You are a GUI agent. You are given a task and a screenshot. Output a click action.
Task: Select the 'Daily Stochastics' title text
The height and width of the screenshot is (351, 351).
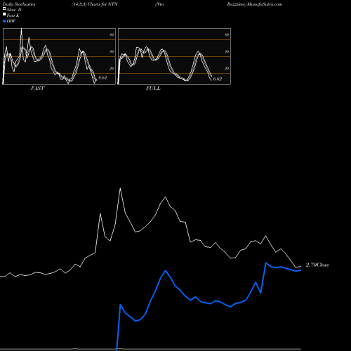(19, 4)
